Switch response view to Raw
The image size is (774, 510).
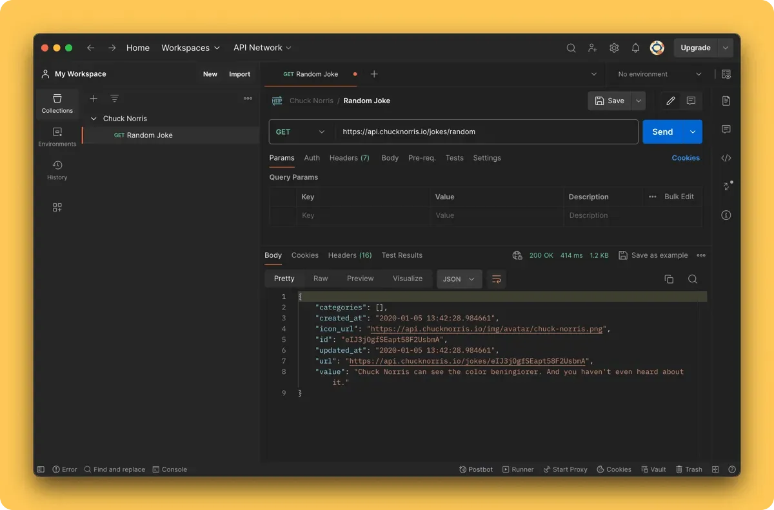[x=321, y=279]
